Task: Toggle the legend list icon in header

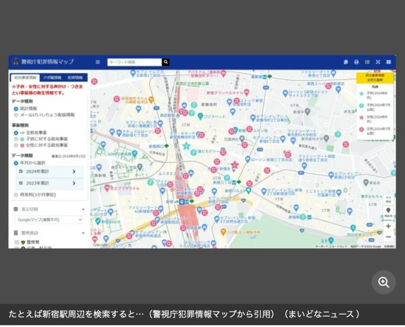Action: (x=367, y=62)
